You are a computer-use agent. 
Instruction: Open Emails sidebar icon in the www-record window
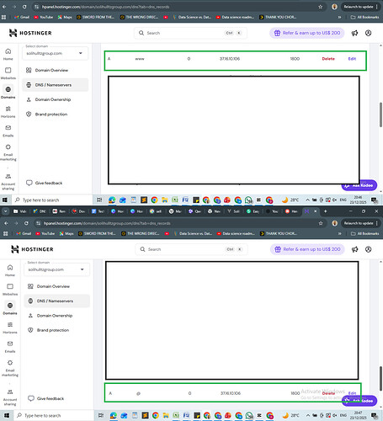click(8, 128)
